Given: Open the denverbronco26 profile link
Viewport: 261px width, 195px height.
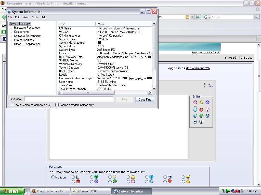Looking at the screenshot, I should 198,68.
